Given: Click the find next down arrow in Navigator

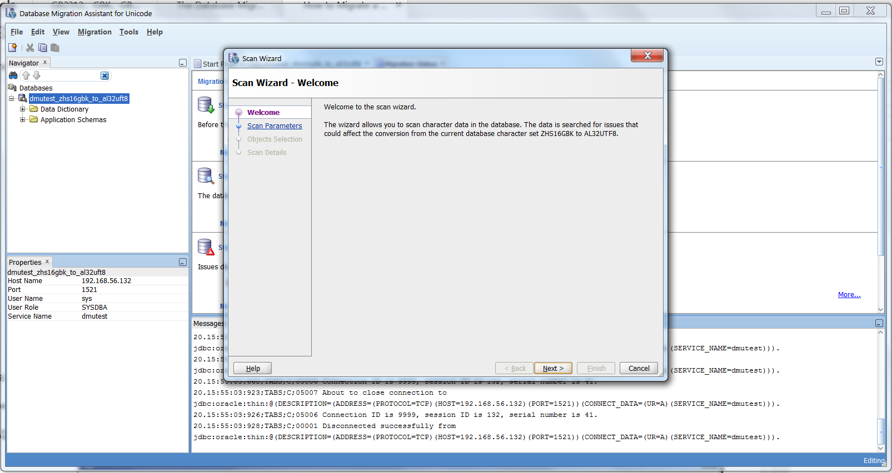Looking at the screenshot, I should point(37,76).
